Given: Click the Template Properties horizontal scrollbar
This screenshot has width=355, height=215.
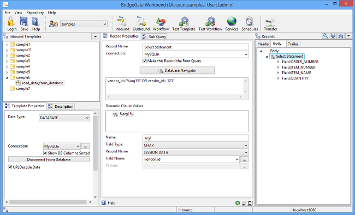Looking at the screenshot, I should click(48, 202).
